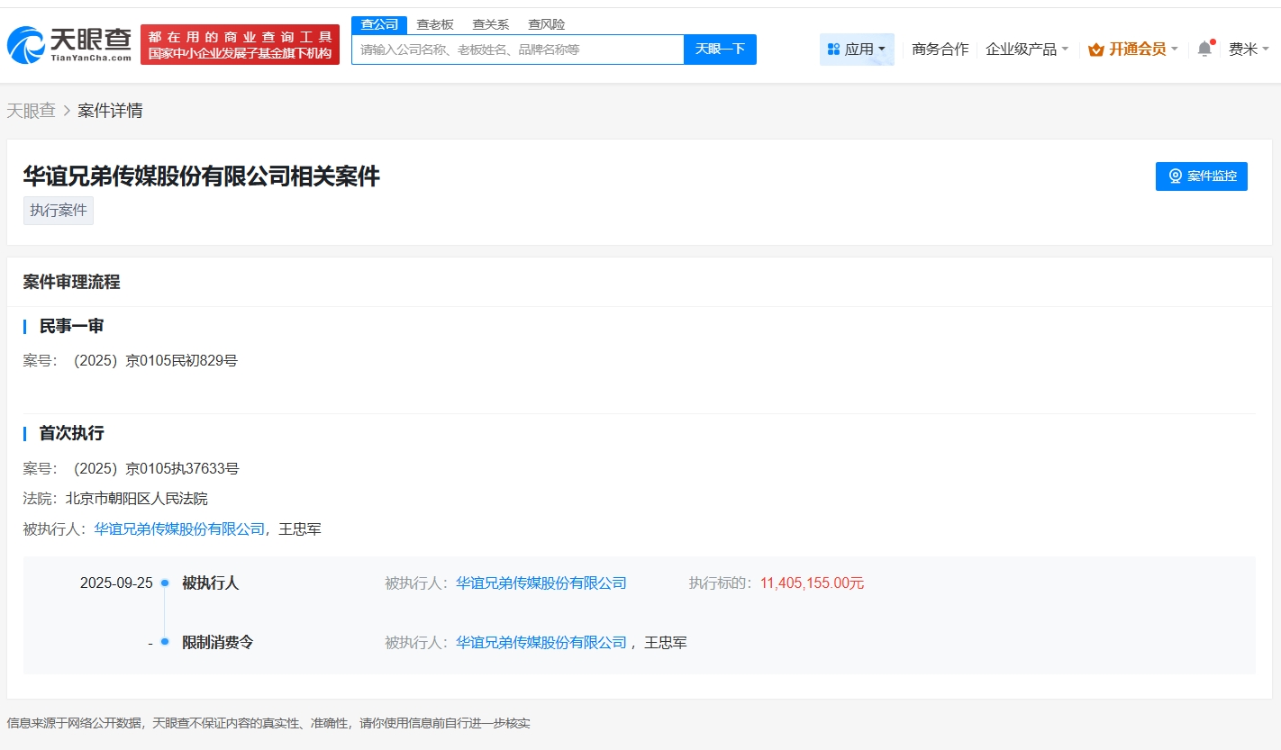This screenshot has height=750, width=1281.
Task: Focus the company name search field
Action: 518,50
